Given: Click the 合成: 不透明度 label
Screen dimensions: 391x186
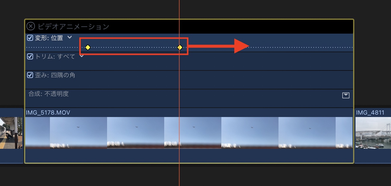Looking at the screenshot, I should point(49,94).
